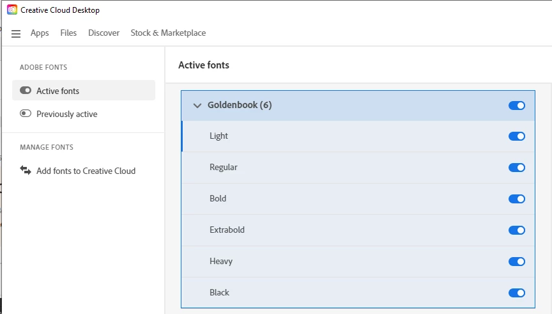Disable the Extrabold font toggle
Image resolution: width=552 pixels, height=314 pixels.
[517, 230]
